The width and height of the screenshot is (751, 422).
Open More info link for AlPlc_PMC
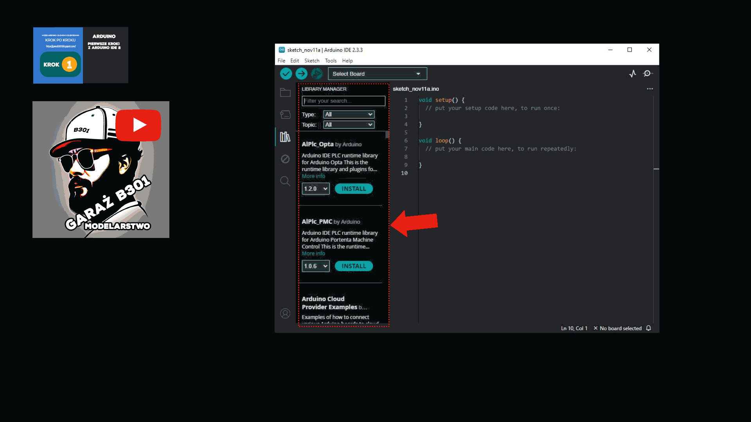pyautogui.click(x=313, y=254)
